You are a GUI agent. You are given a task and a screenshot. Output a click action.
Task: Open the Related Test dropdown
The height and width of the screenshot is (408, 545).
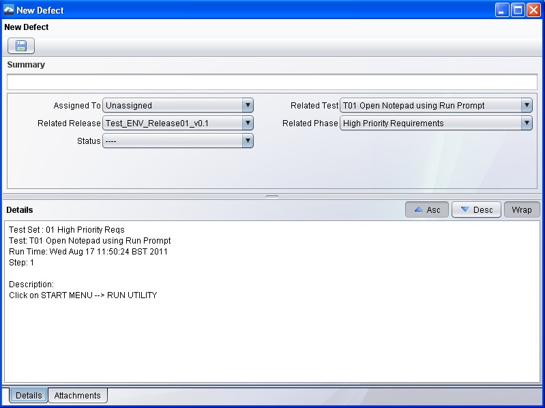[436, 105]
